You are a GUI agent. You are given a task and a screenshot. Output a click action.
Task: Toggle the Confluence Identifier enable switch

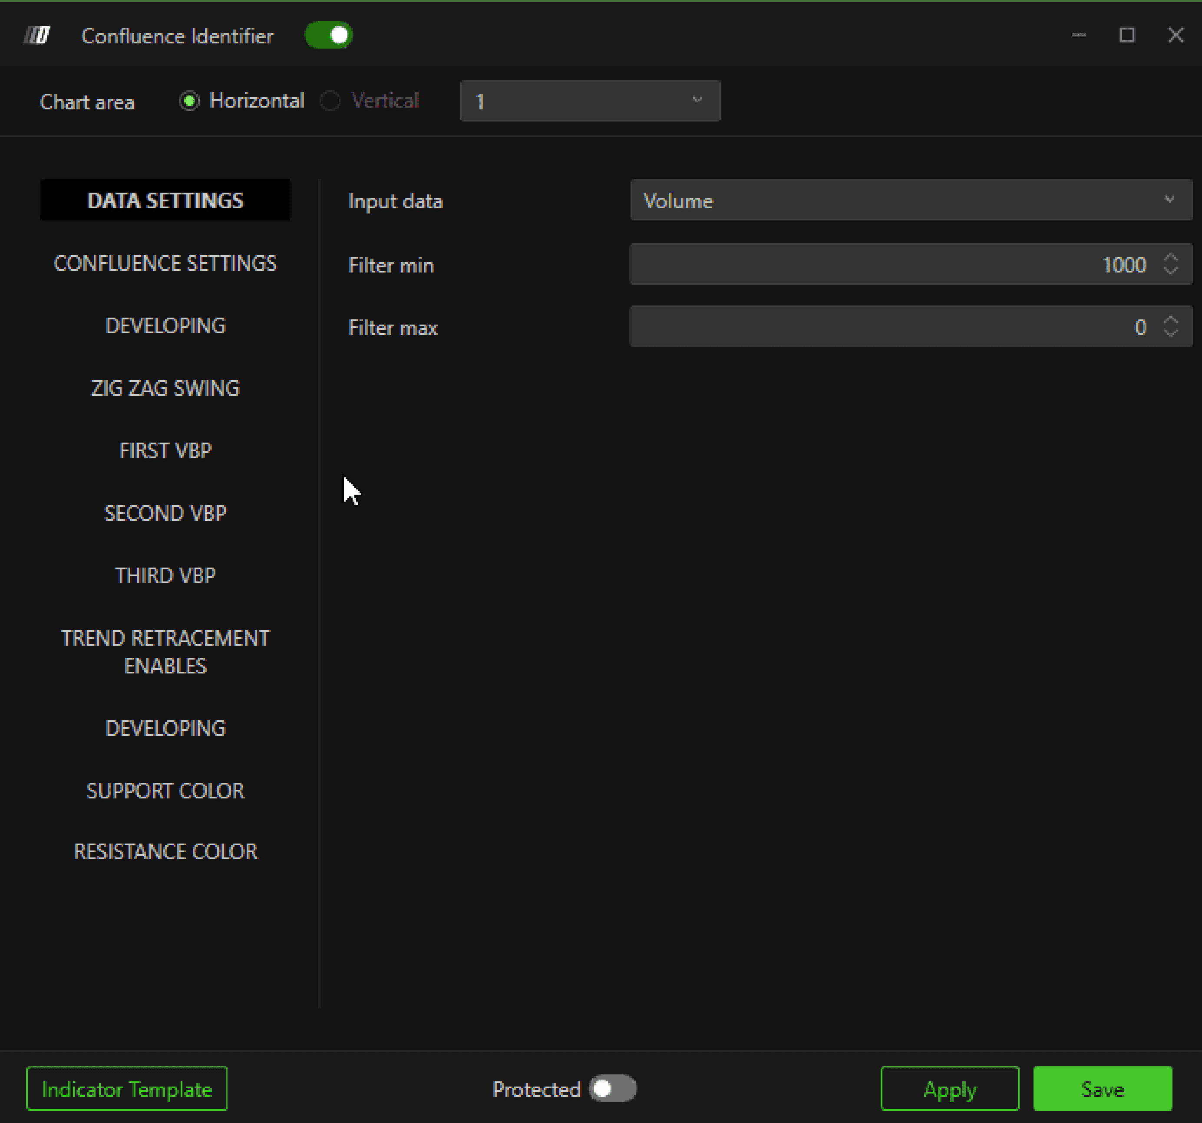click(328, 36)
